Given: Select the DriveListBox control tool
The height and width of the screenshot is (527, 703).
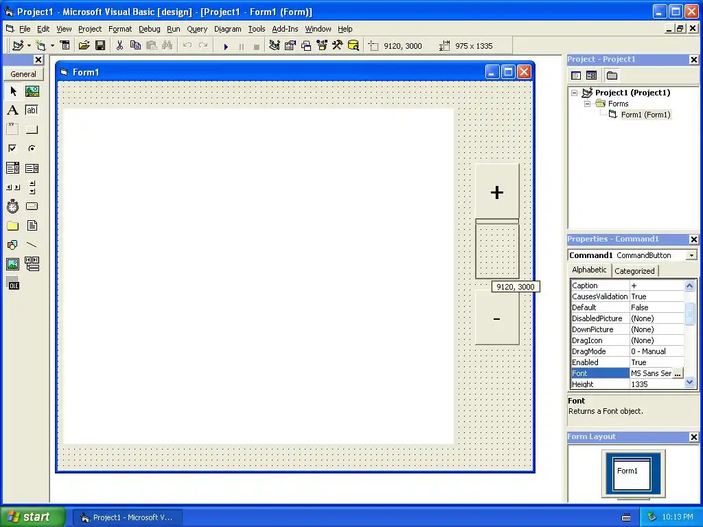Looking at the screenshot, I should click(32, 206).
